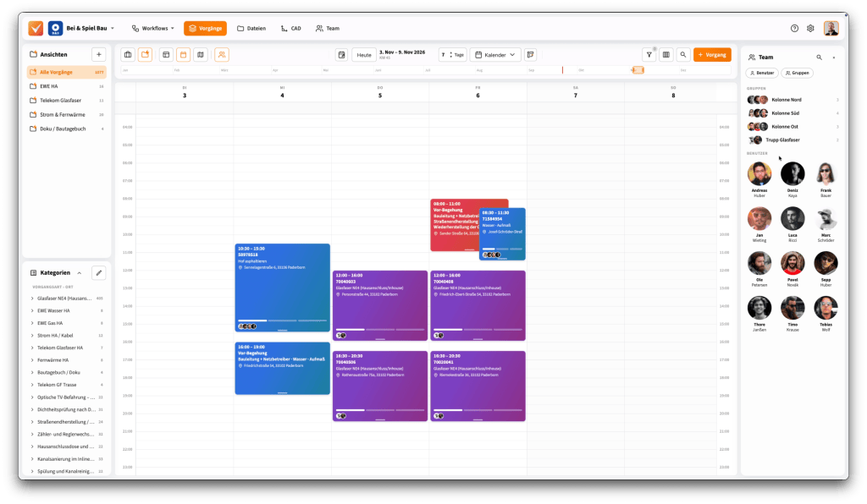Open the CAD tab
The height and width of the screenshot is (504, 867).
tap(291, 28)
